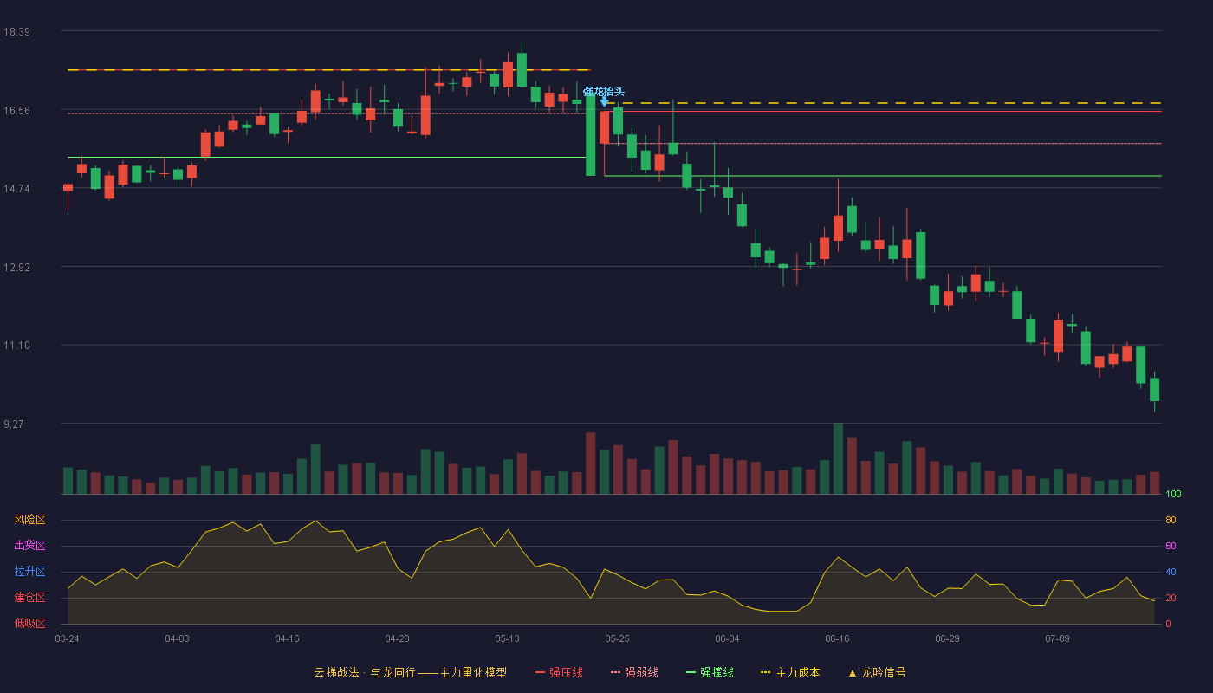
Task: Click the 云梯战法 主力量化模型 legend title
Action: [410, 672]
